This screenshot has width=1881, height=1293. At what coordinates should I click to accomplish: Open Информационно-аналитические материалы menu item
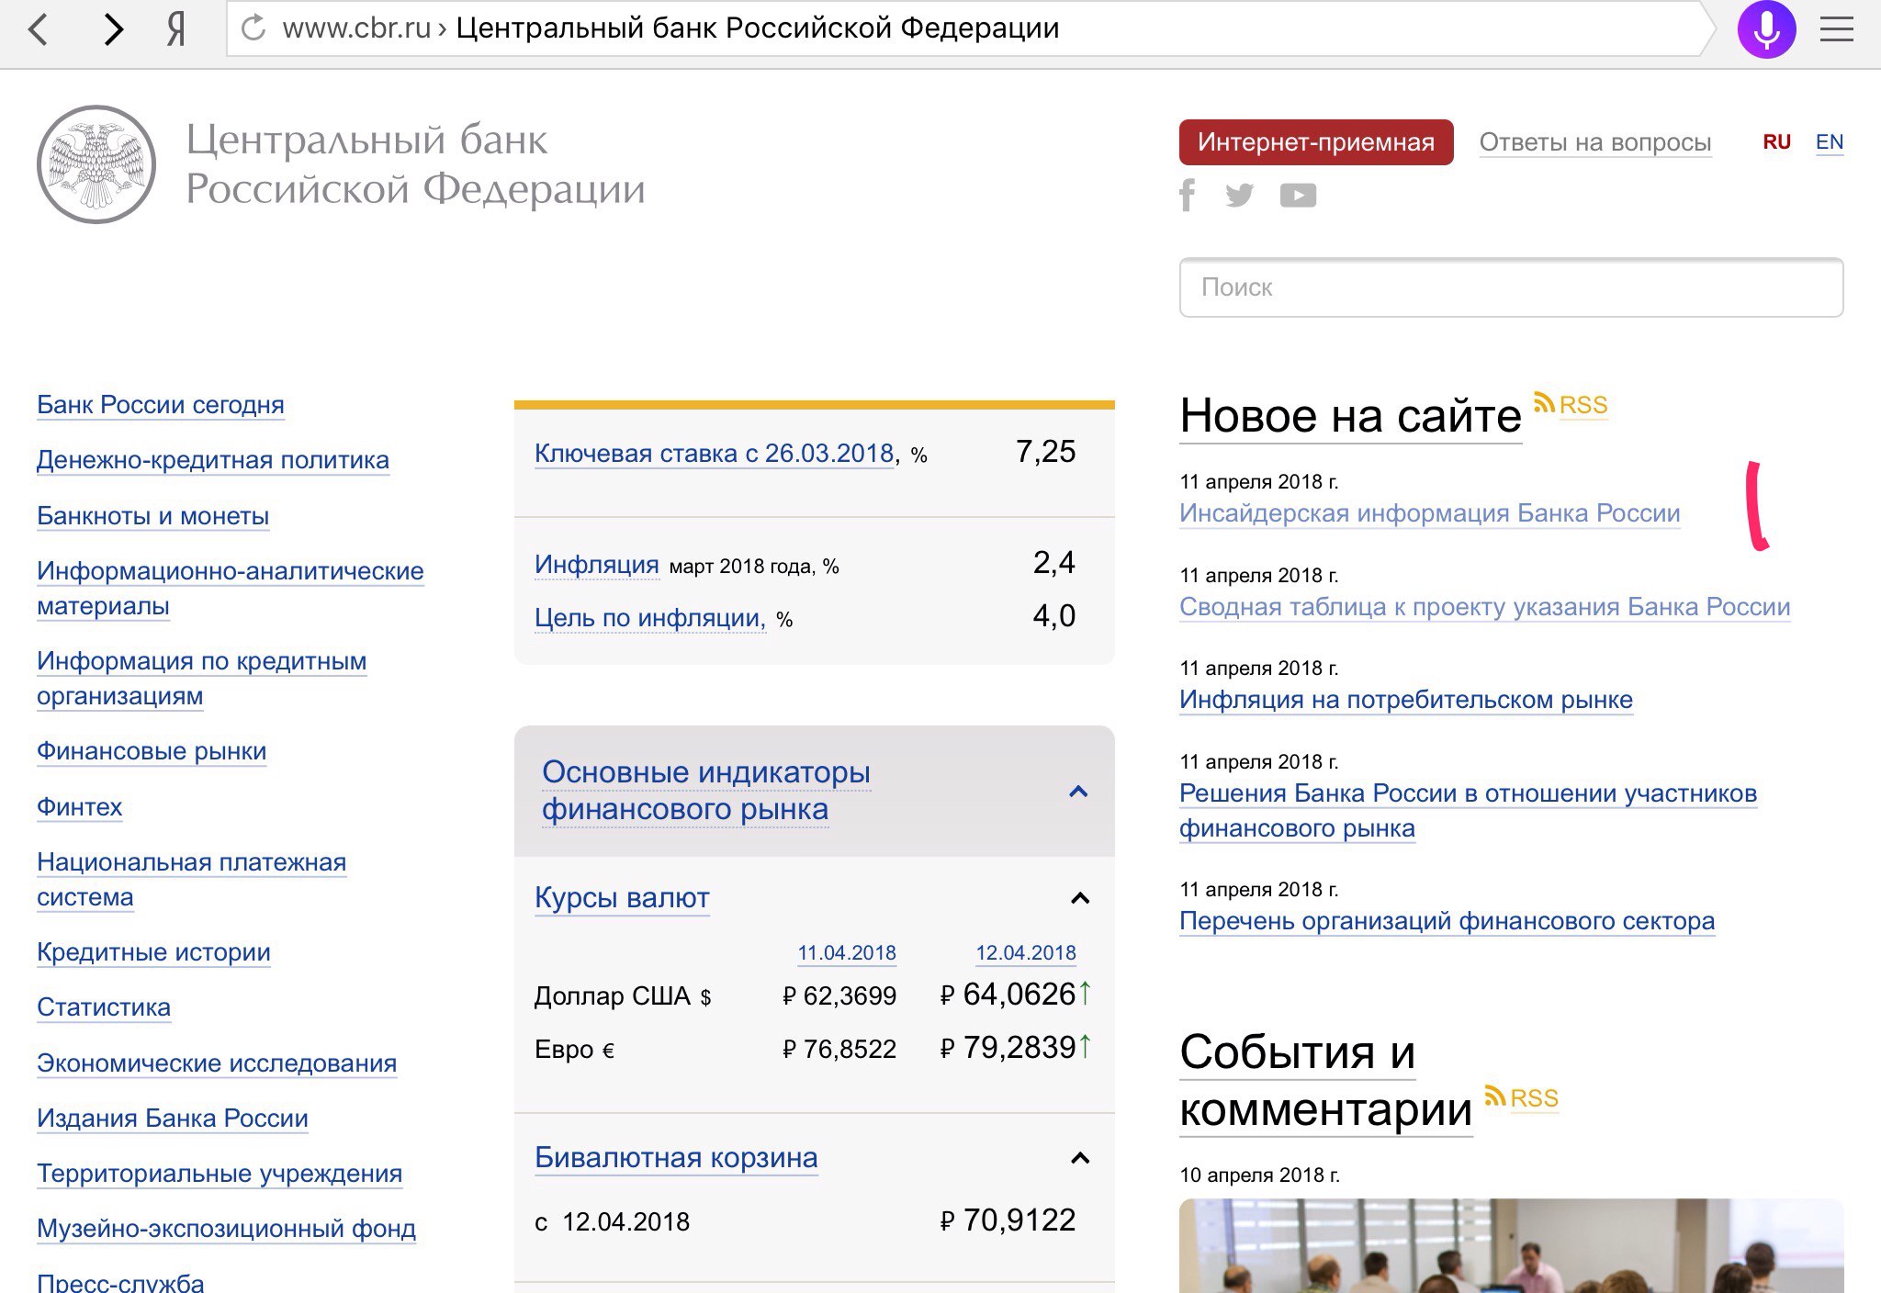(231, 589)
